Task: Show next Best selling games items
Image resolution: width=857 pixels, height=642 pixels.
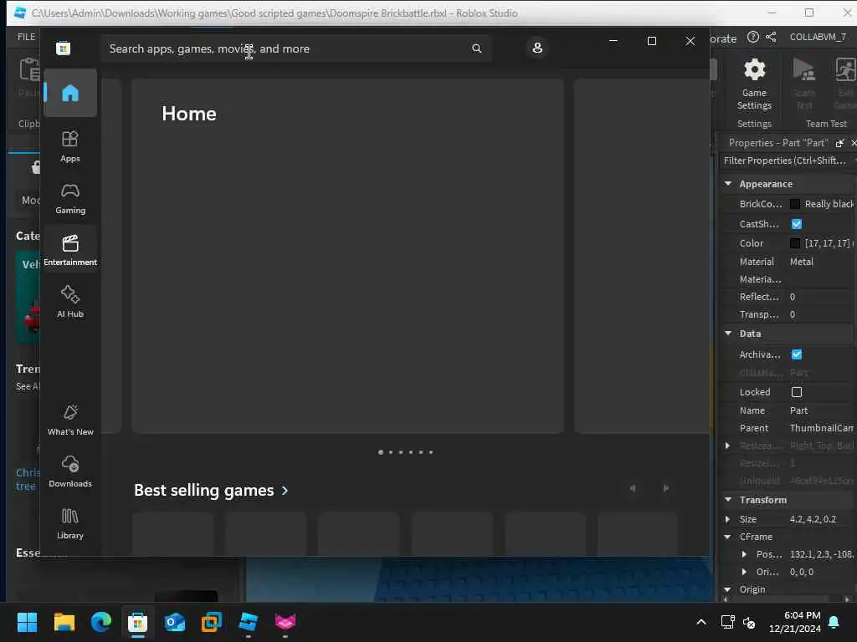Action: 665,488
